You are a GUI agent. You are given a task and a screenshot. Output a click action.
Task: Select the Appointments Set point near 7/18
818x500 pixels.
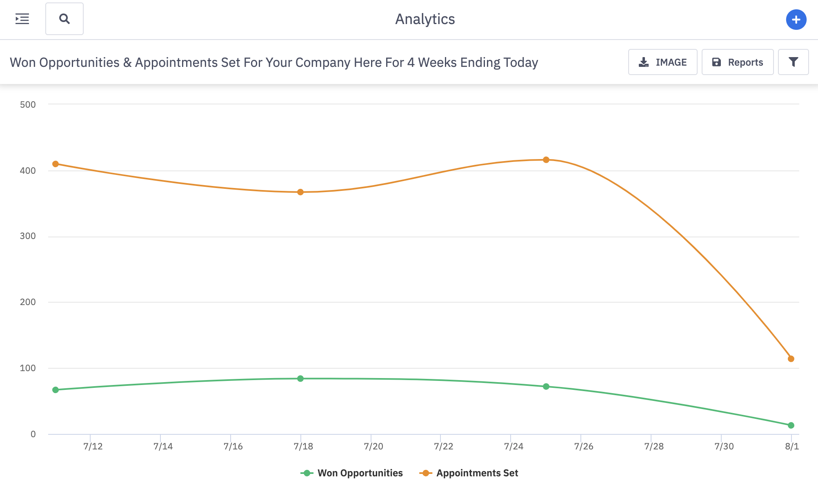[x=300, y=192]
